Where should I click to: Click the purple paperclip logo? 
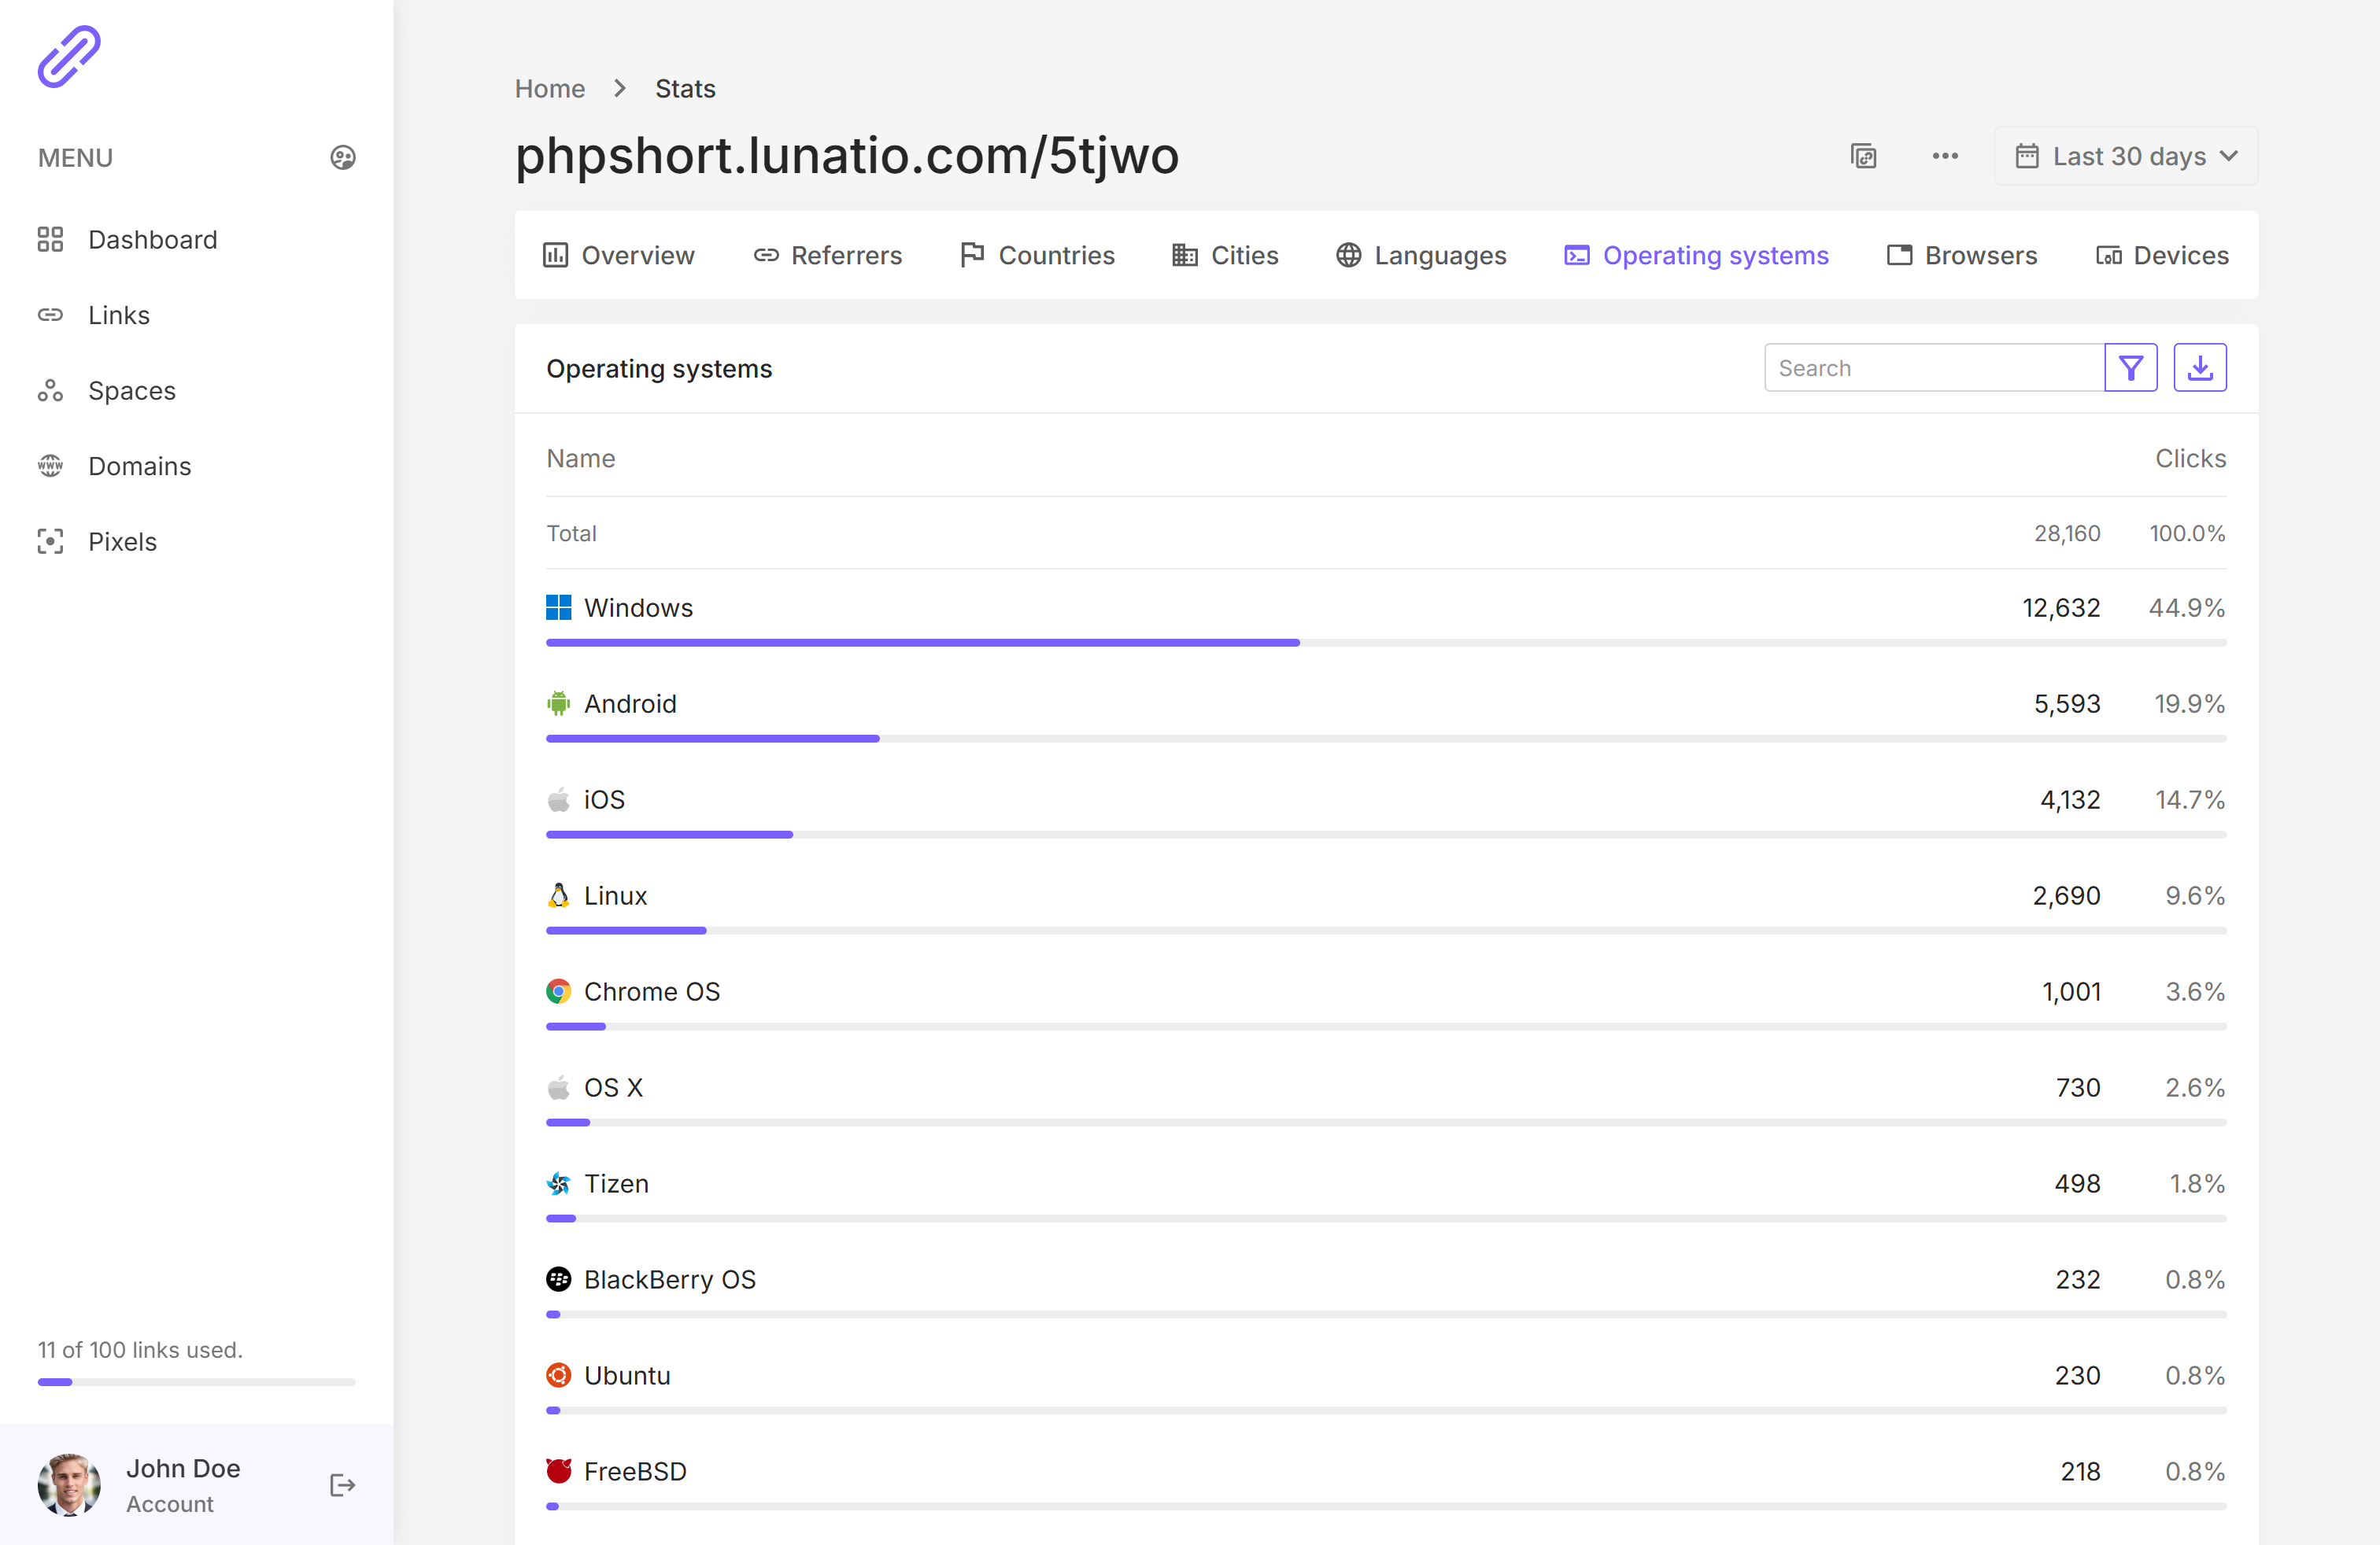pyautogui.click(x=69, y=57)
